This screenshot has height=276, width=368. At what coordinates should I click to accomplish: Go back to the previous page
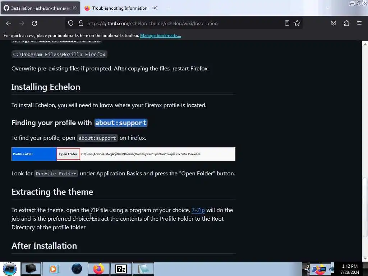[x=9, y=23]
